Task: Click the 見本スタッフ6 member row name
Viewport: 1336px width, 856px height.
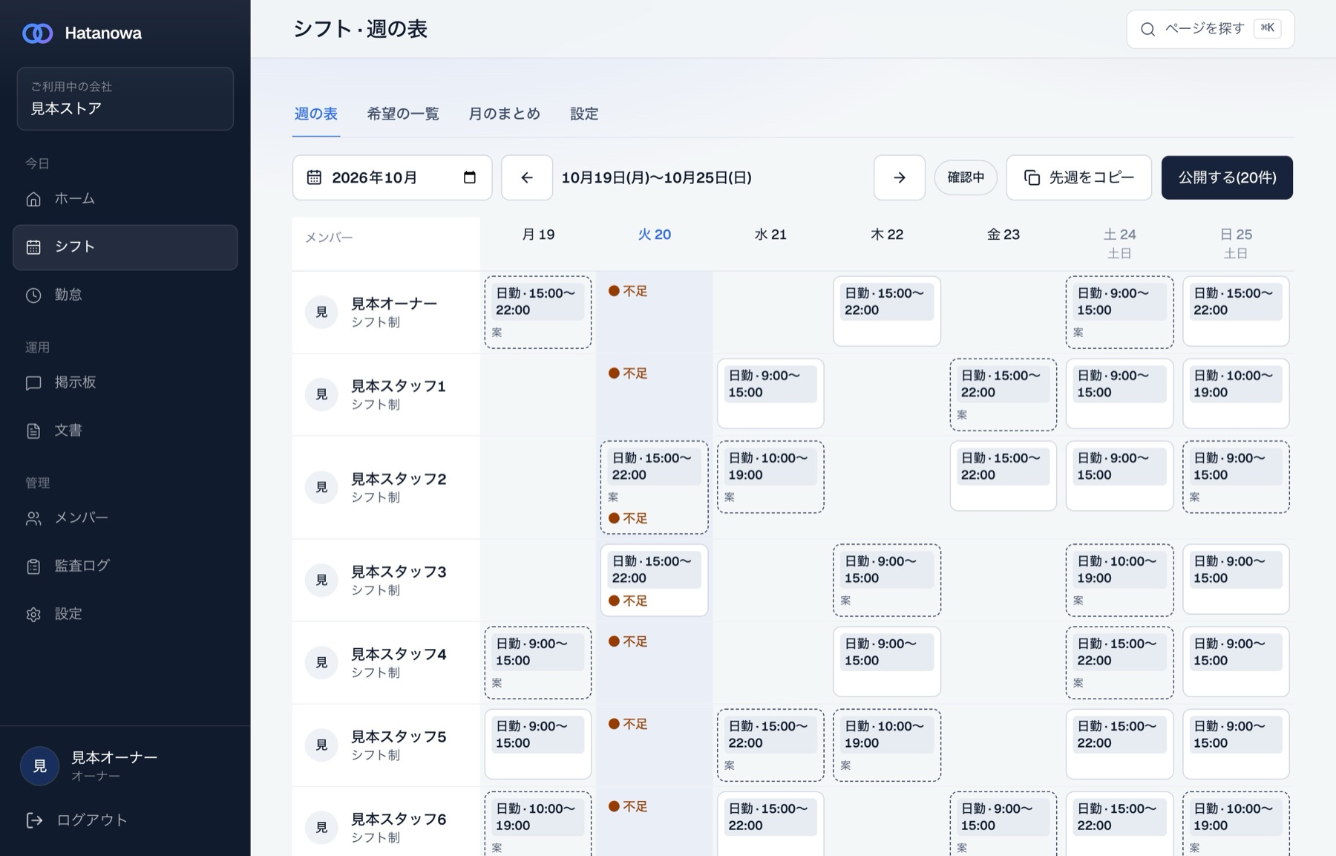Action: point(399,819)
